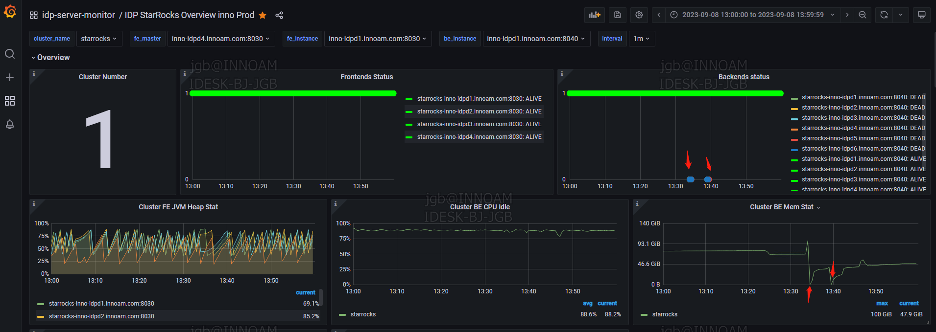Toggle starrocks-inno-idpd2 8040 DEAD backend series
The height and width of the screenshot is (332, 936).
point(864,108)
